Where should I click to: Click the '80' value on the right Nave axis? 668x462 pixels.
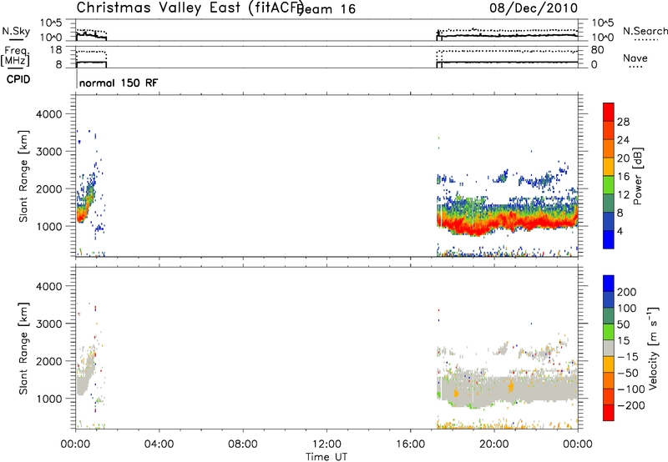(x=598, y=50)
